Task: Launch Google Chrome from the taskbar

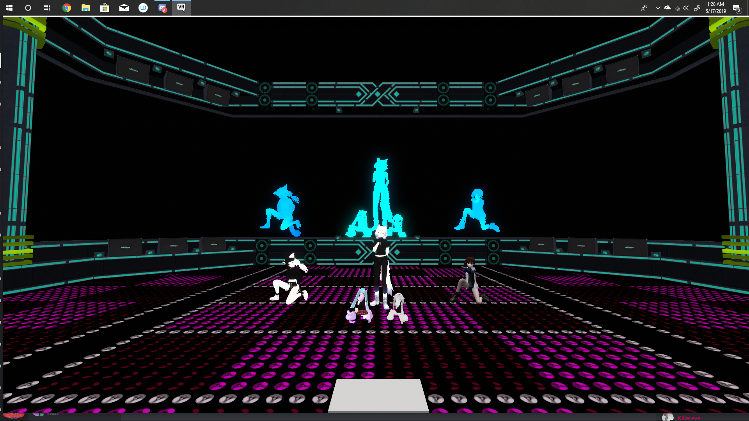Action: pos(67,8)
